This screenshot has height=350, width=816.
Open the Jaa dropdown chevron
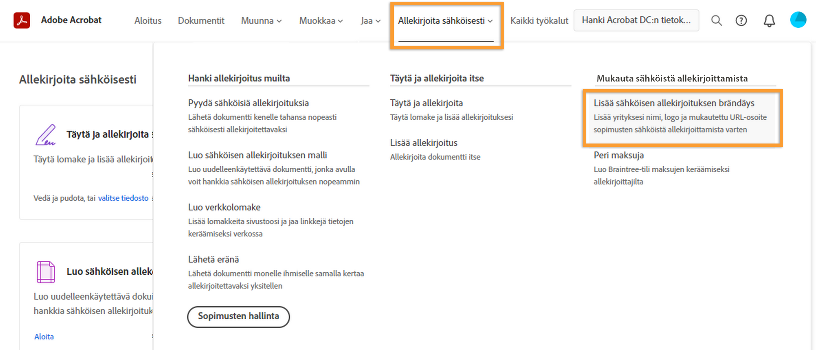coord(378,21)
